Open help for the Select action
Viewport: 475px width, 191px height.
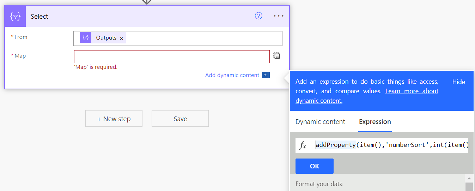pos(258,16)
